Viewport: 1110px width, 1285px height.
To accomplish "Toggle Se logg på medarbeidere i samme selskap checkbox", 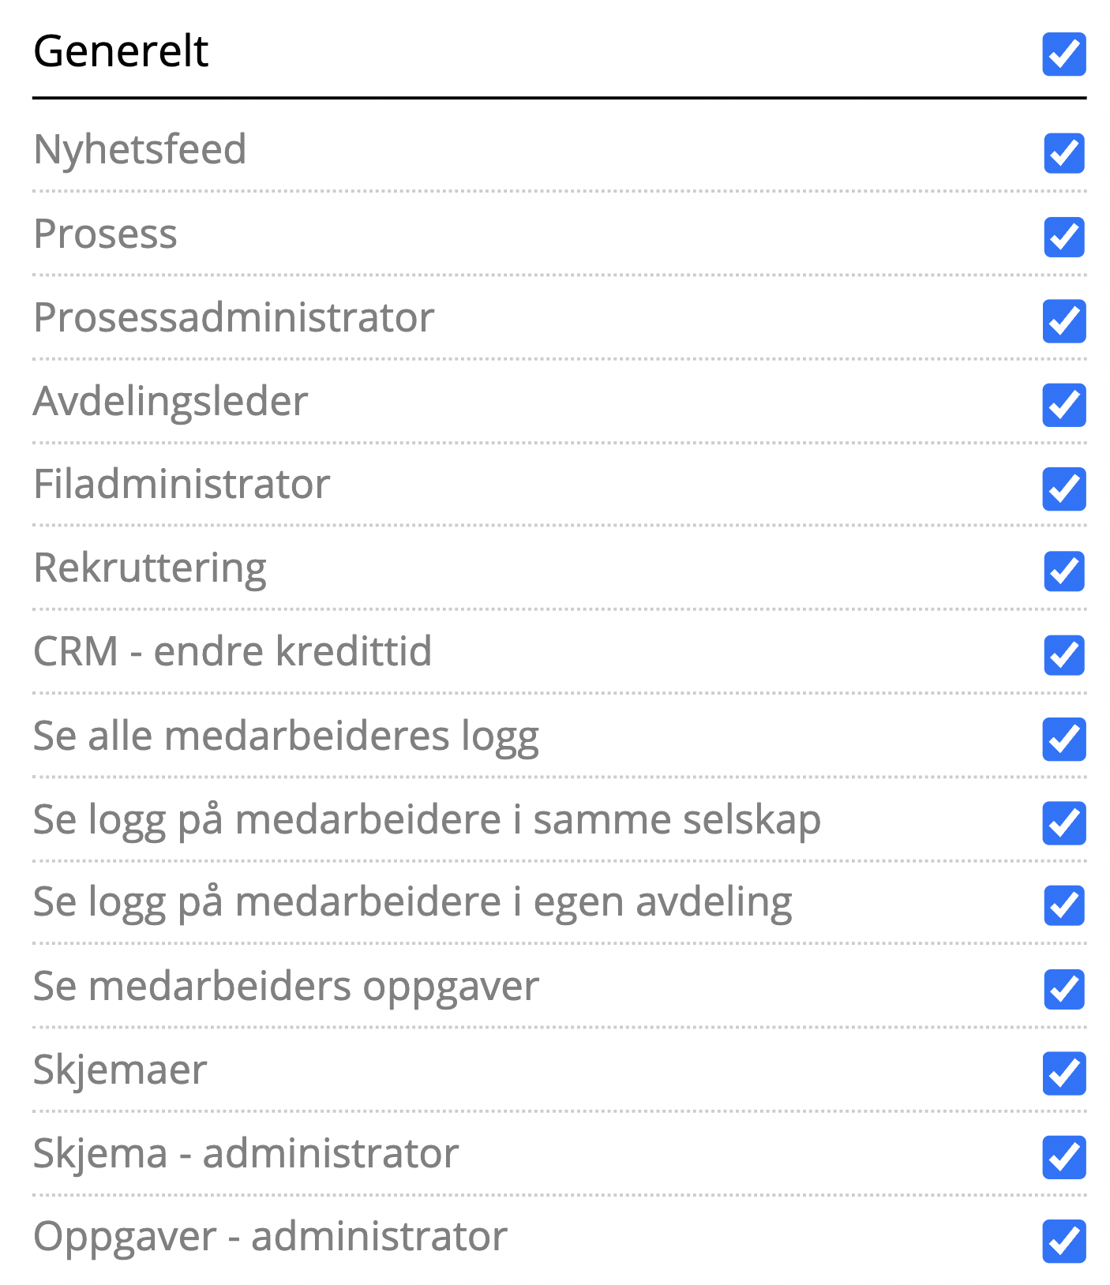I will pos(1063,823).
